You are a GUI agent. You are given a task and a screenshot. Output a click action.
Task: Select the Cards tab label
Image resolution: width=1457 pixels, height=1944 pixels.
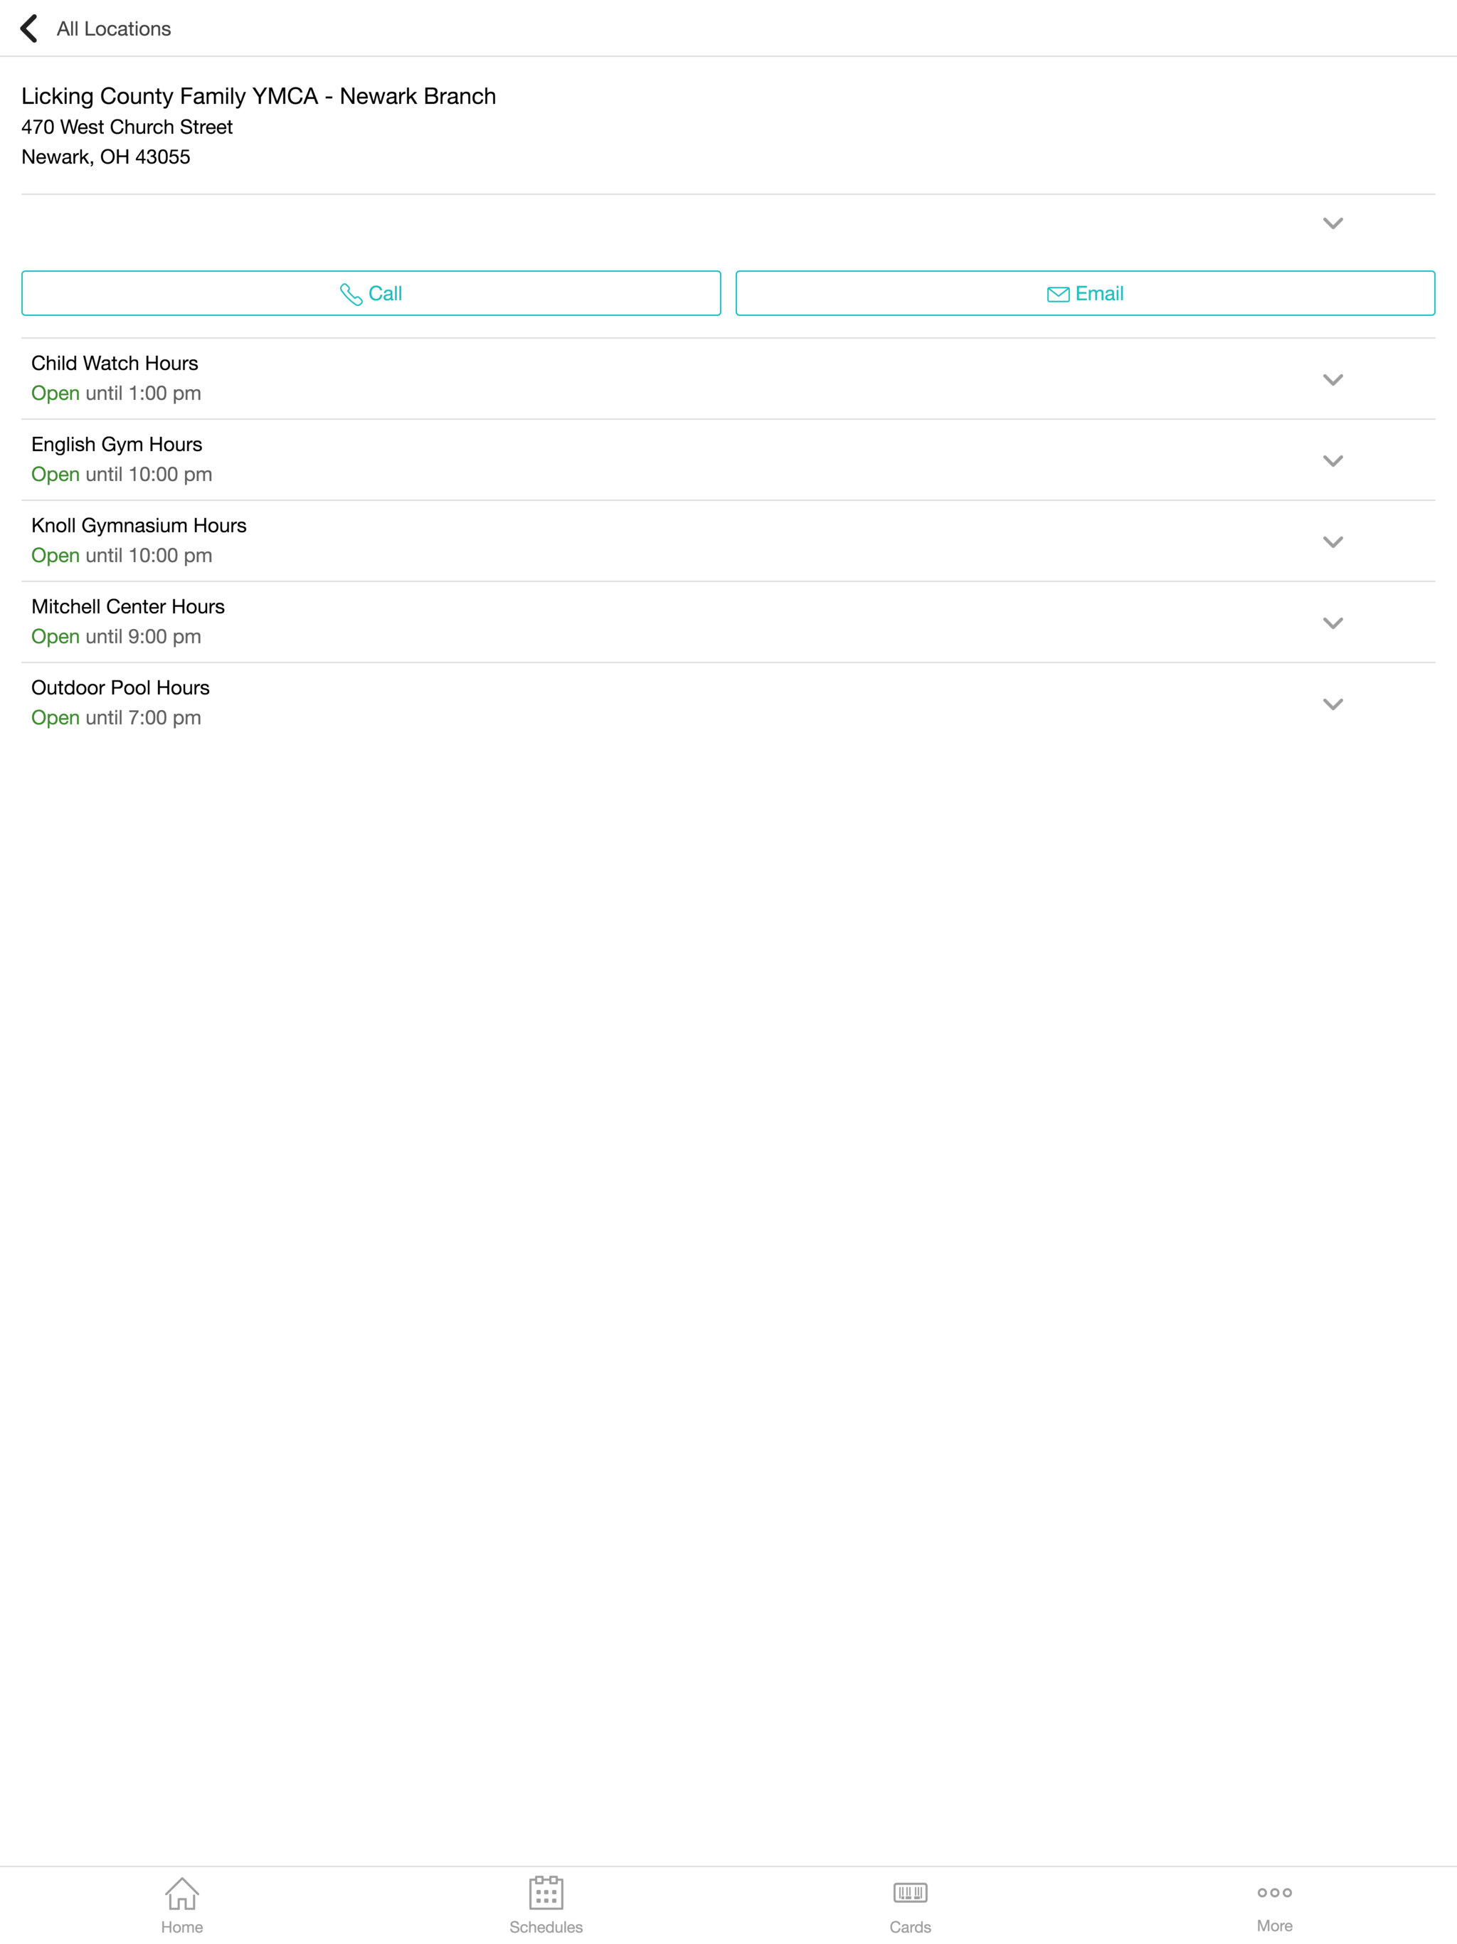[909, 1926]
